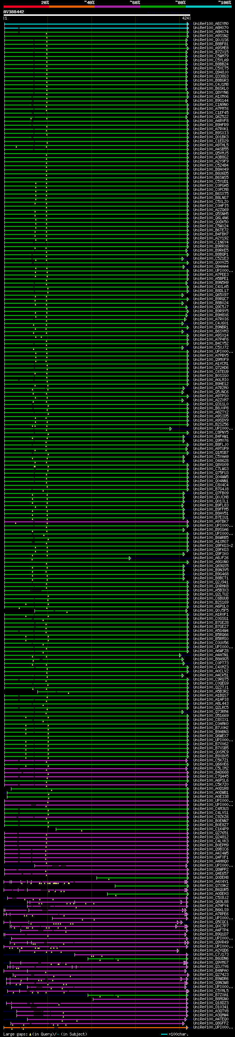Viewport: 235px width, 1037px height.
Task: Click the purple ~60% identity legend bar
Action: click(118, 7)
